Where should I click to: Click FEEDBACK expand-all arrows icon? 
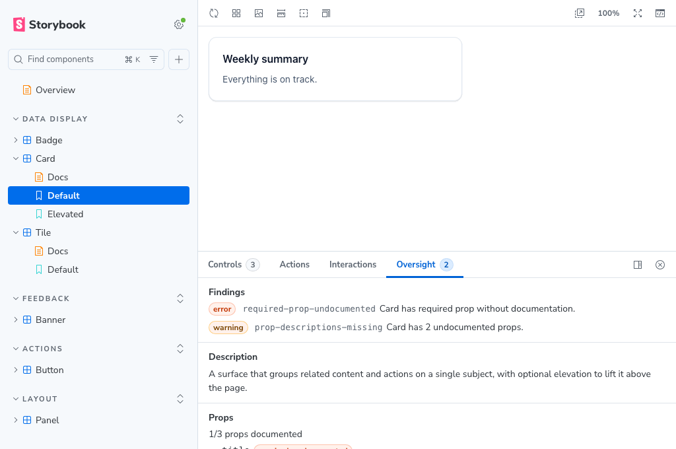pyautogui.click(x=180, y=298)
